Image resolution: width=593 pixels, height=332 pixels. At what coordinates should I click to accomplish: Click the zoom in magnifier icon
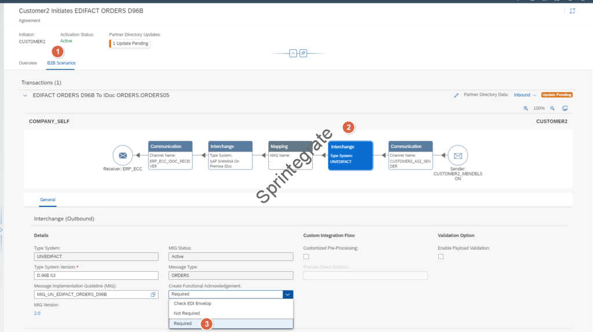pyautogui.click(x=526, y=108)
